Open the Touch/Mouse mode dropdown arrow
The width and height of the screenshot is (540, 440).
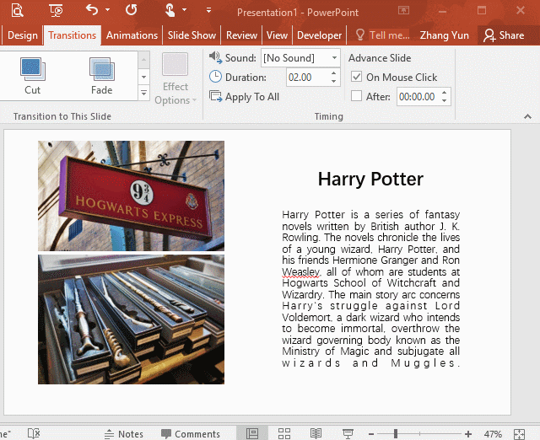(184, 9)
